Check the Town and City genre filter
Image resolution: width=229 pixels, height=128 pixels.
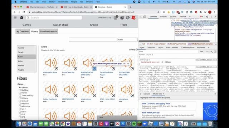[x=20, y=96]
